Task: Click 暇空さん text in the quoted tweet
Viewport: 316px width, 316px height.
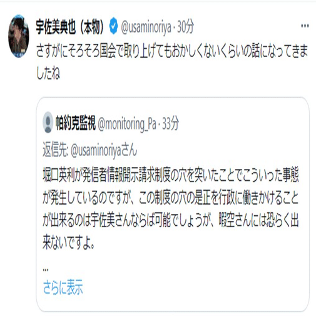Action: pyautogui.click(x=235, y=220)
